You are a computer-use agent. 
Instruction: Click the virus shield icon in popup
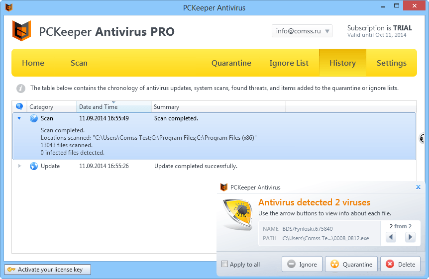point(237,214)
